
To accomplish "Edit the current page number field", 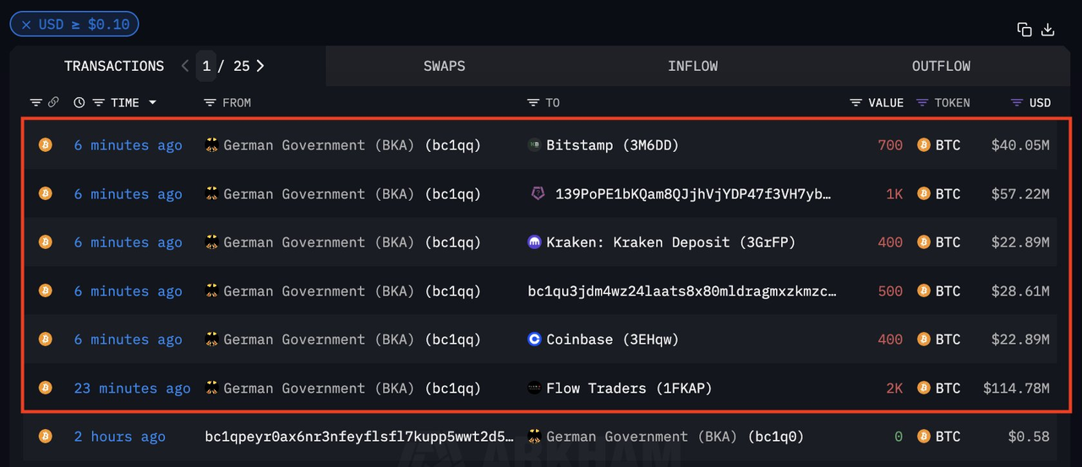I will pyautogui.click(x=206, y=66).
